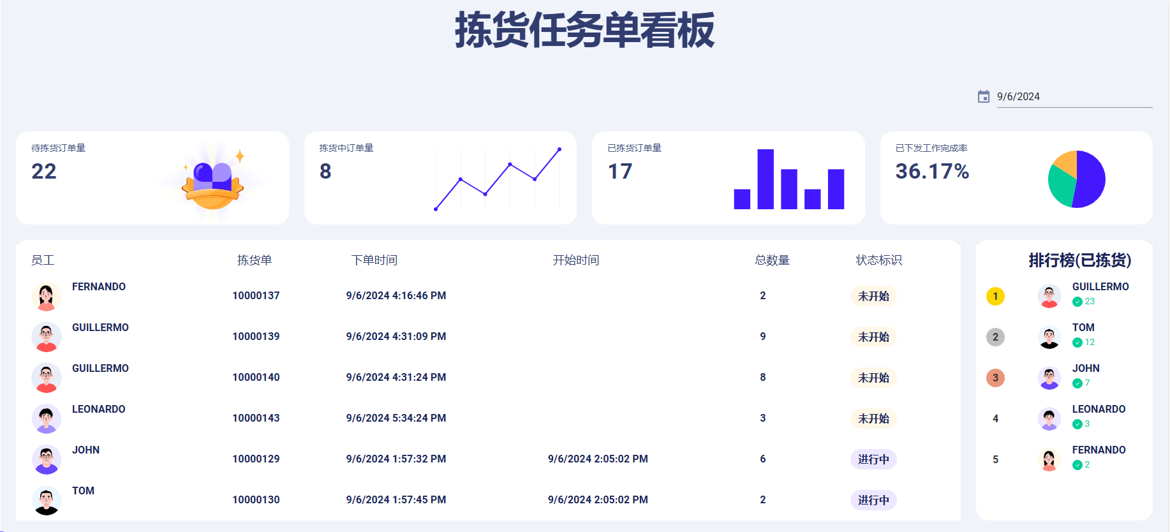
Task: Click the gold rank 1 badge
Action: (995, 296)
